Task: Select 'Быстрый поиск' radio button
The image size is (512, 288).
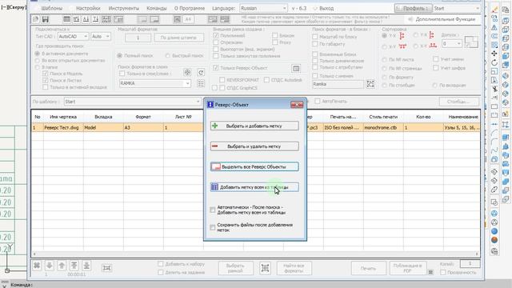Action: click(167, 56)
